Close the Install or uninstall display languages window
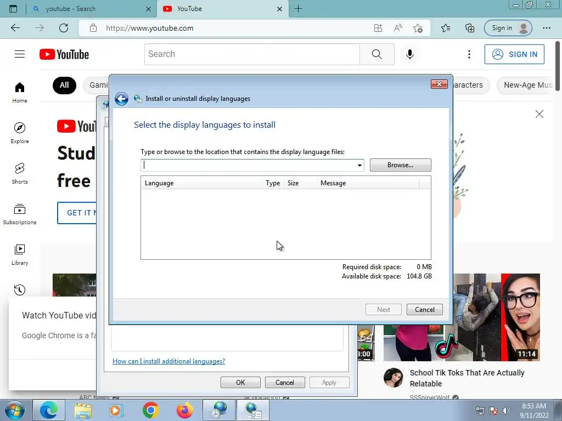The height and width of the screenshot is (421, 562). click(439, 84)
